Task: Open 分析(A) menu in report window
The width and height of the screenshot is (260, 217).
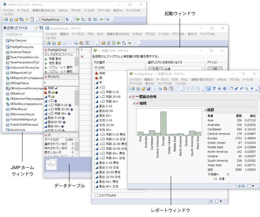Action: click(x=221, y=80)
